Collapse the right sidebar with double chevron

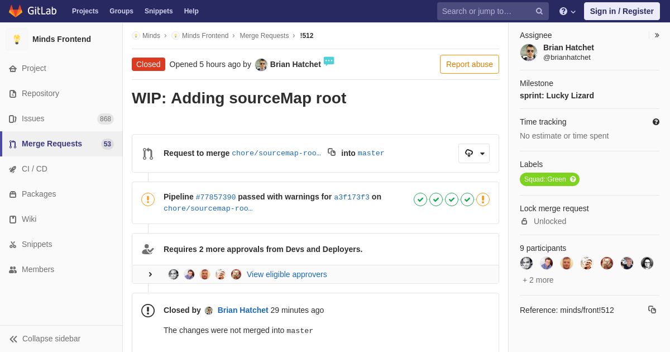pyautogui.click(x=657, y=35)
